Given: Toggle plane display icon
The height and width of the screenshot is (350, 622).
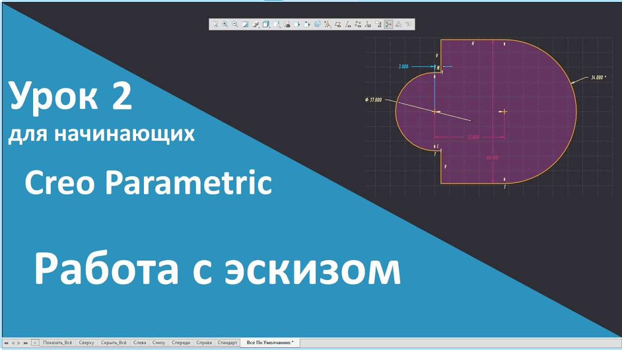Looking at the screenshot, I should [338, 24].
